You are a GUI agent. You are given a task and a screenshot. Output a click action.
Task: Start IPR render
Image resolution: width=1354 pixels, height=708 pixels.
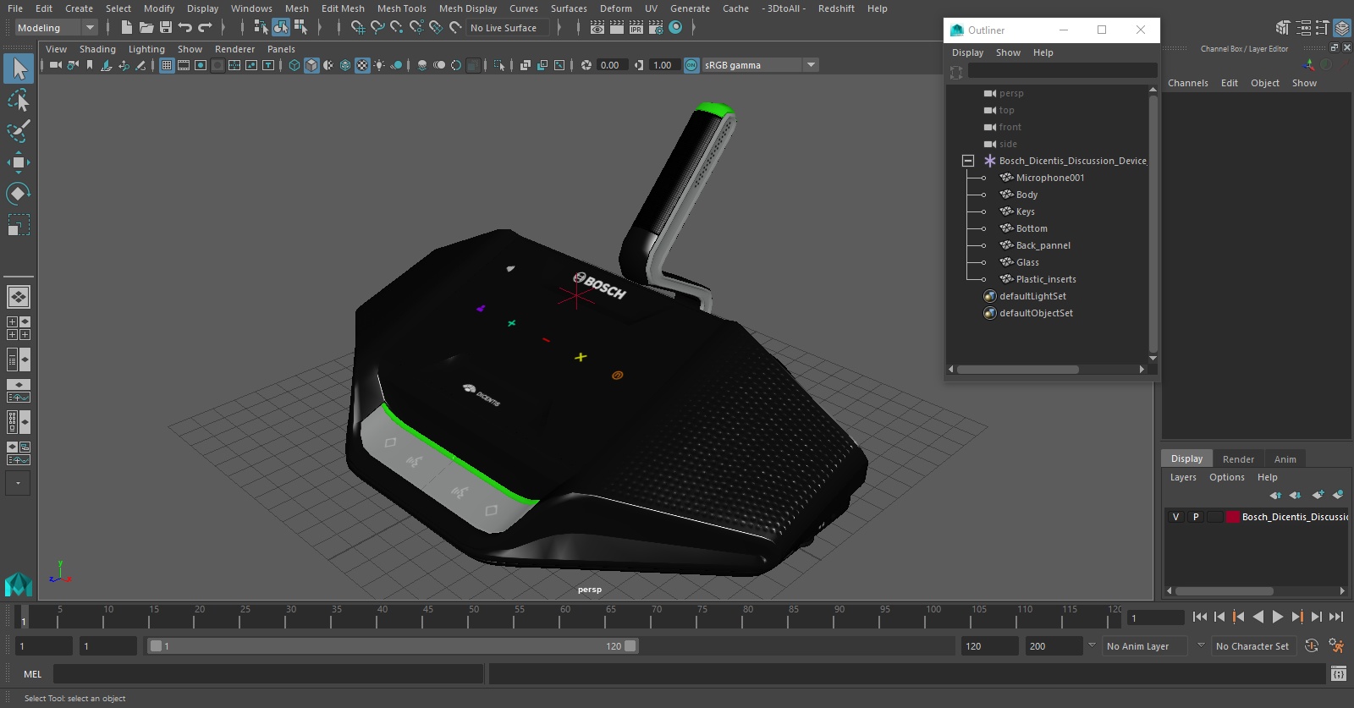pyautogui.click(x=636, y=28)
